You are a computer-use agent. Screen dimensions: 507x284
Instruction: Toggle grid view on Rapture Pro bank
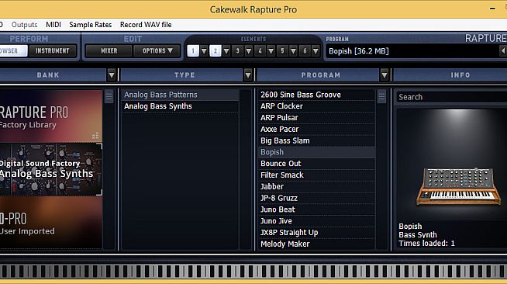tap(95, 135)
